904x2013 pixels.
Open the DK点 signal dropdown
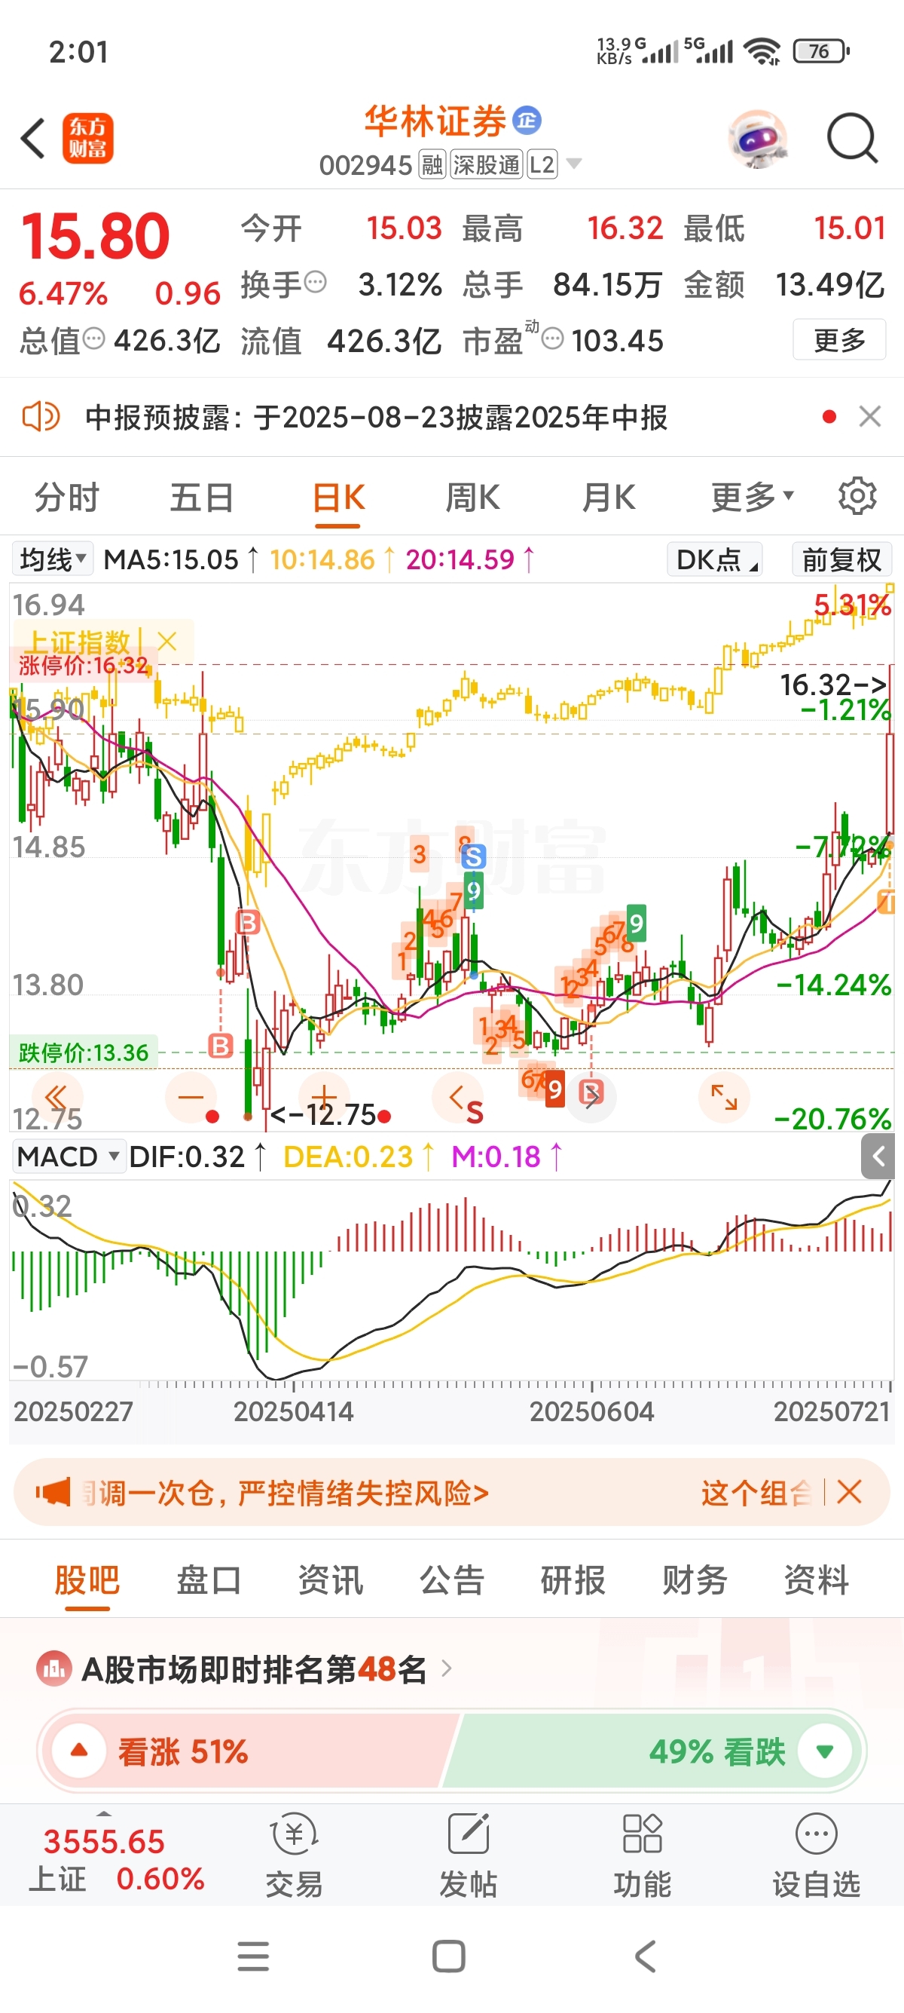point(715,559)
